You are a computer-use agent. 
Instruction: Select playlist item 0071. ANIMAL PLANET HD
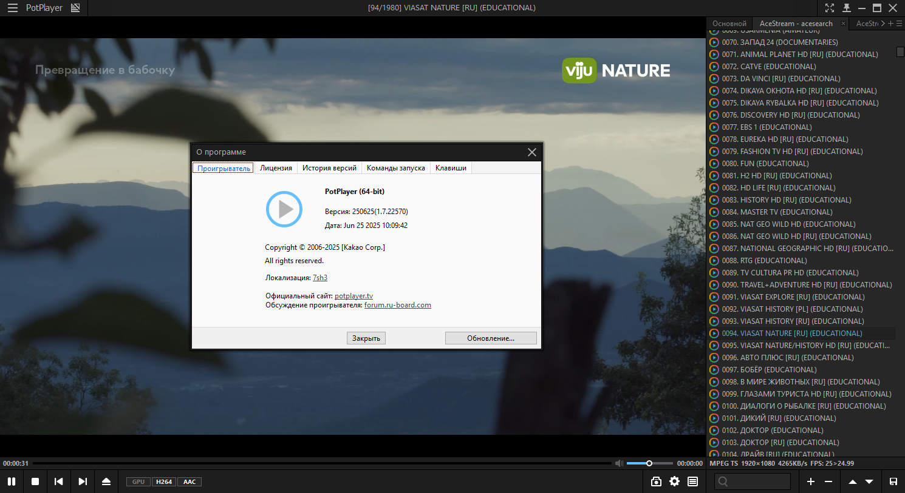[x=801, y=55]
